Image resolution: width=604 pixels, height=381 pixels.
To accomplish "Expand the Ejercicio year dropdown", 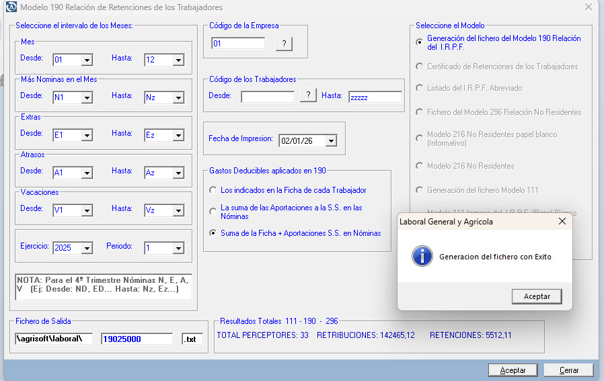I will (87, 249).
